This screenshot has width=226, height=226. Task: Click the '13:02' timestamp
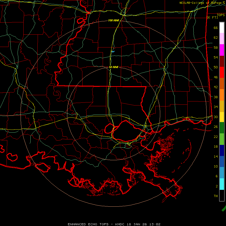click(155, 224)
